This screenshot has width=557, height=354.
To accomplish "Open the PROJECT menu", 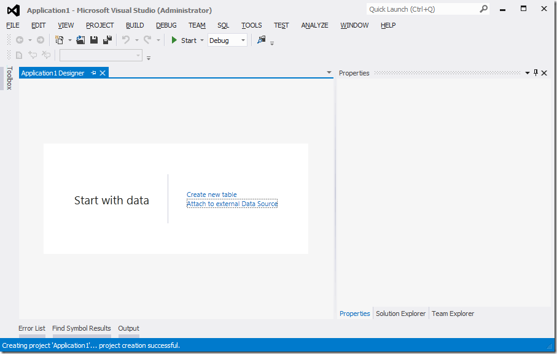I will [100, 25].
